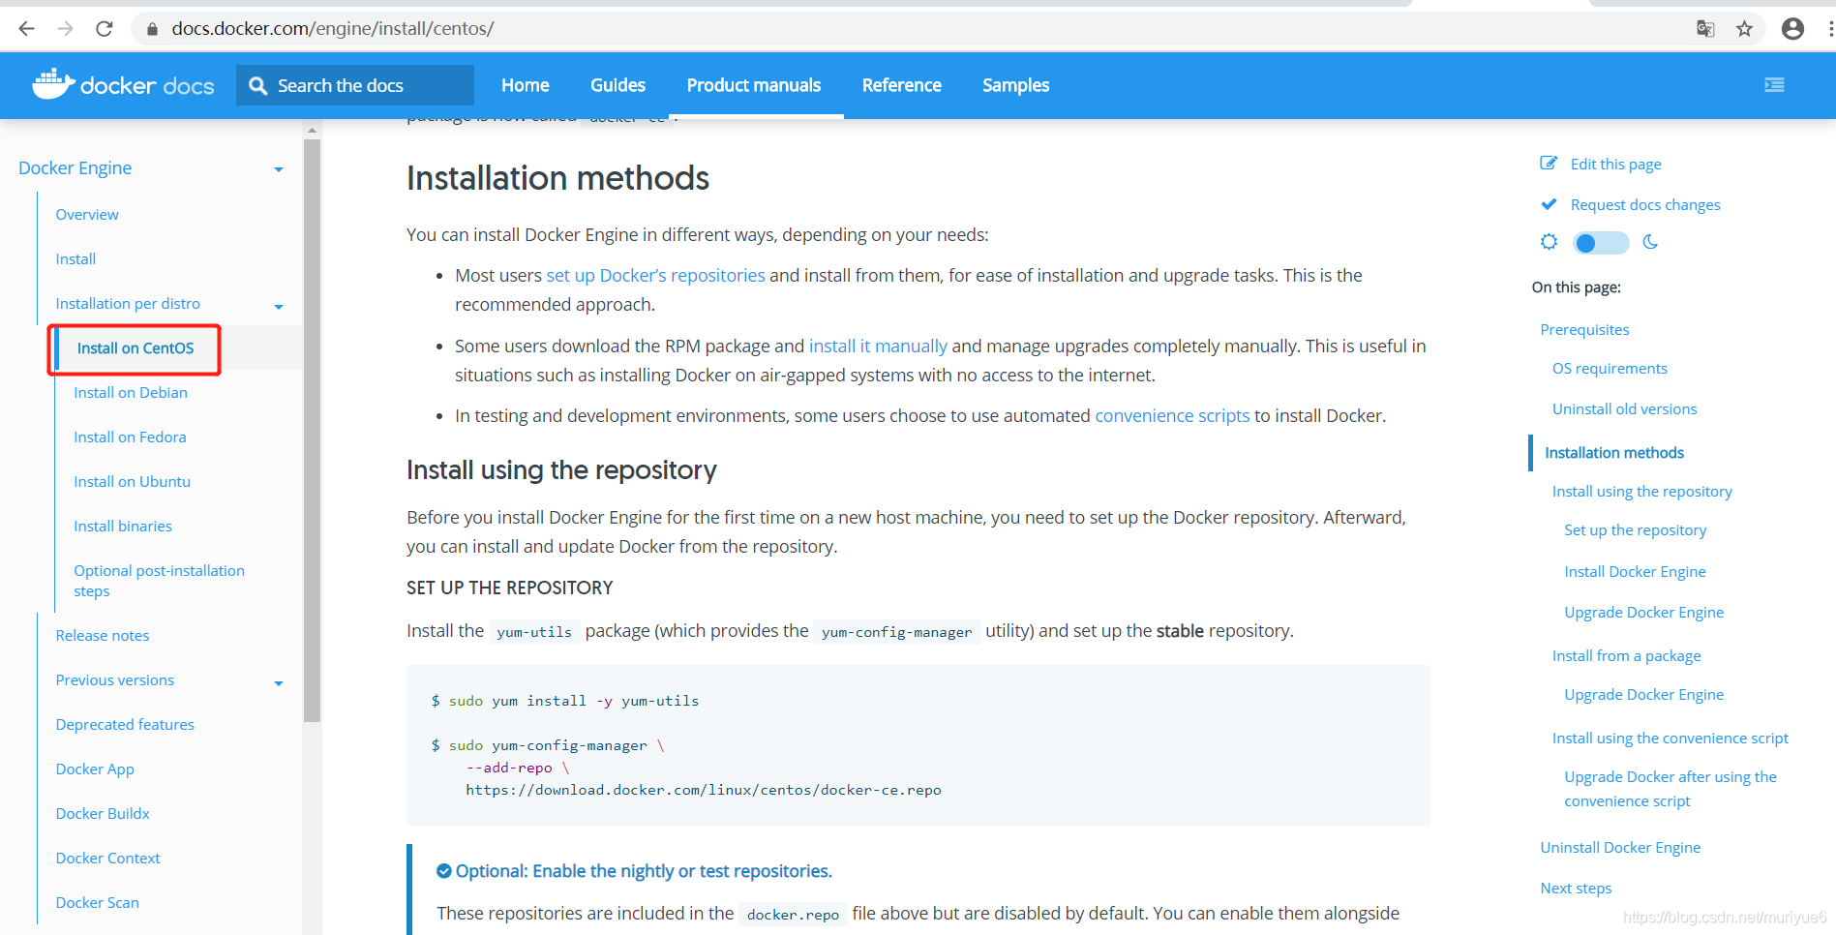Jump to Install using the convenience script
1836x935 pixels.
(x=1670, y=739)
